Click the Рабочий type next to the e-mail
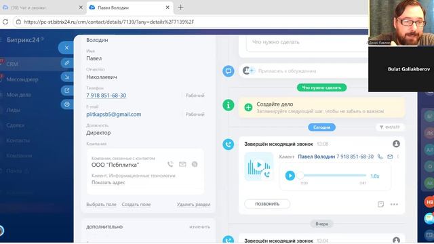434x244 pixels. [195, 115]
